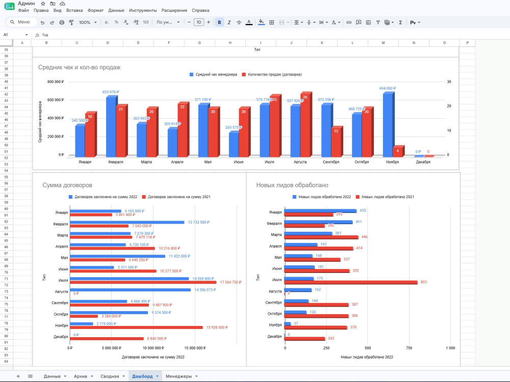Click the Google Sheets home logo
The width and height of the screenshot is (510, 382).
click(x=9, y=6)
